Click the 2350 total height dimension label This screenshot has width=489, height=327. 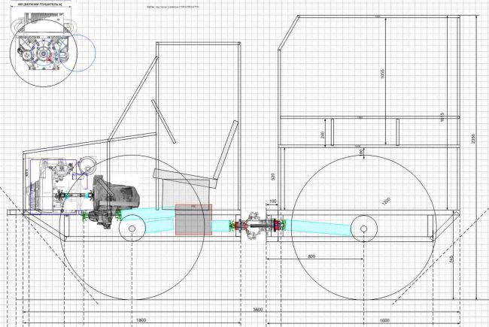coord(473,138)
